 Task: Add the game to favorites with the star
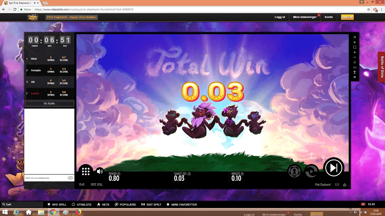(355, 42)
